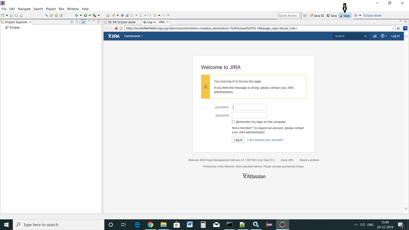
Task: Open Google Chrome from the taskbar
Action: (150, 225)
